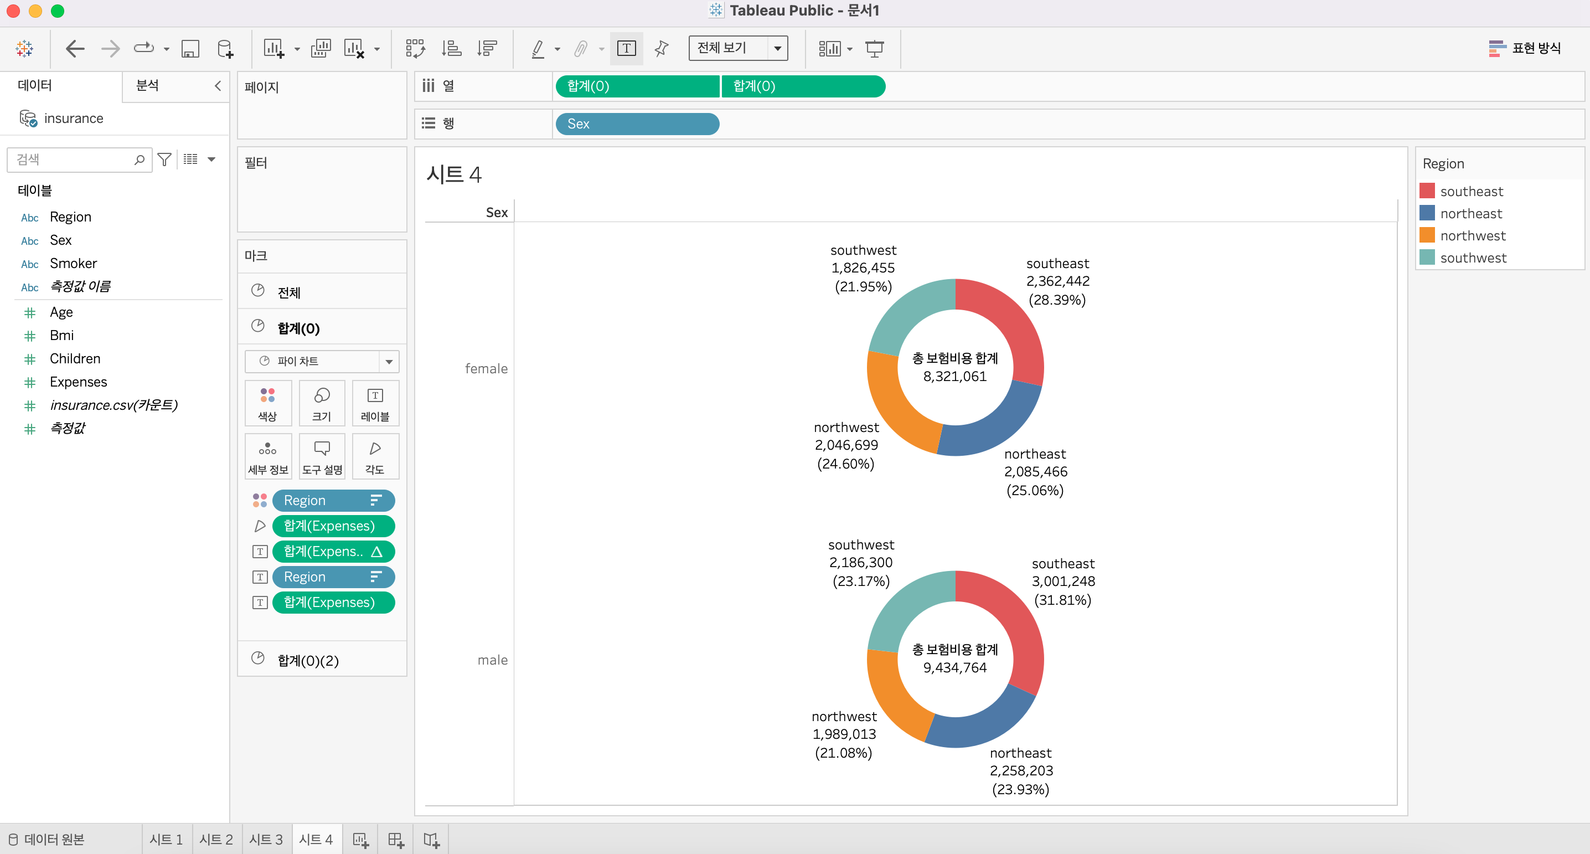Switch to the 분석 tab

[147, 86]
